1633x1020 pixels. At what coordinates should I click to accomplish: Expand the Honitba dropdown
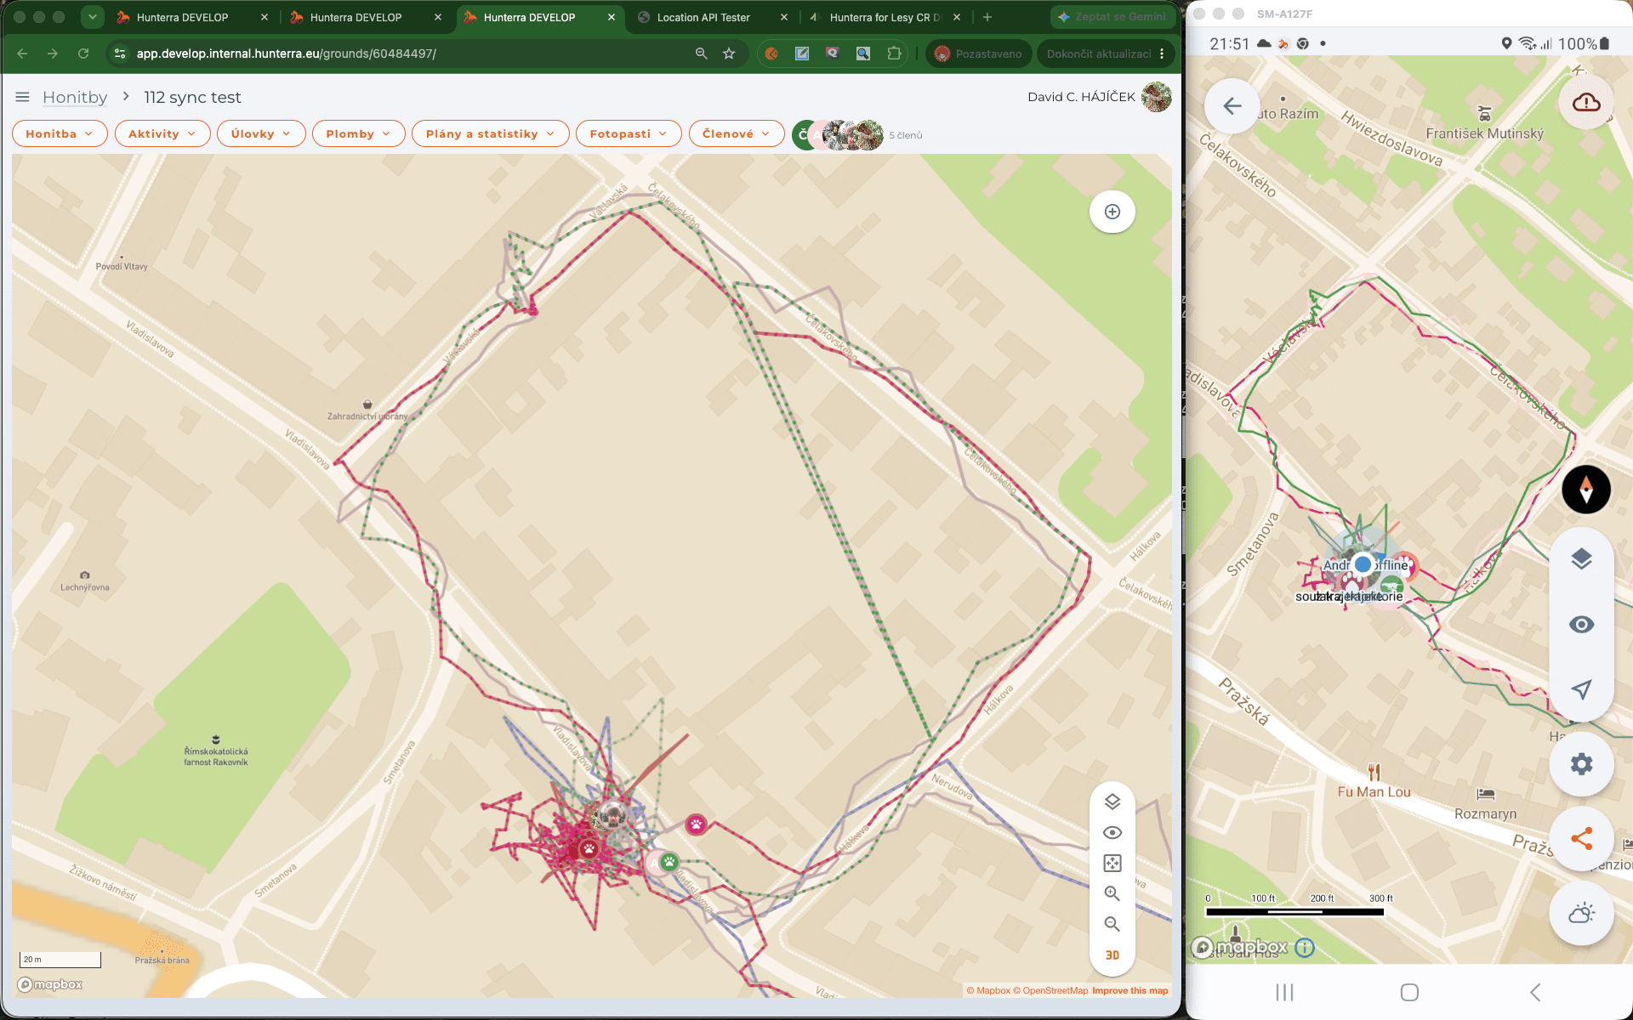[60, 133]
